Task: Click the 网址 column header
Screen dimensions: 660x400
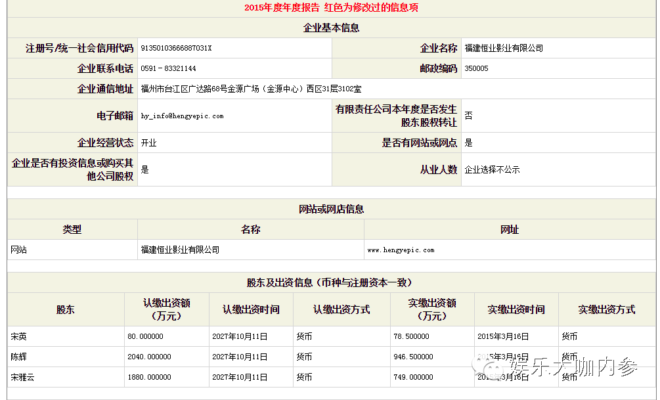Action: click(510, 229)
